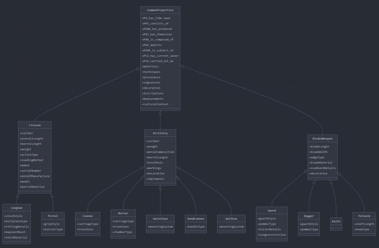Screen dimensions: 379x248
Task: Select the empty Knife class box
Action: click(x=336, y=224)
